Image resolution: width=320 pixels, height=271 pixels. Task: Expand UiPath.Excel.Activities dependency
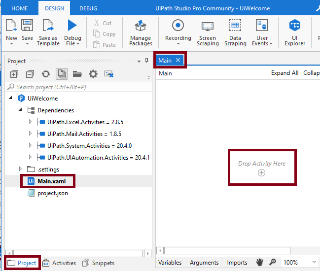coord(30,122)
